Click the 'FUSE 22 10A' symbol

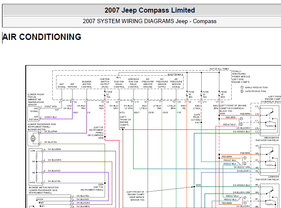108,95
